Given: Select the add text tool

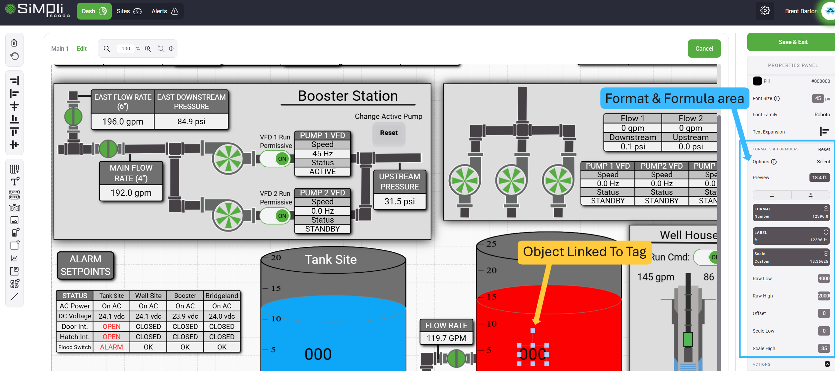Looking at the screenshot, I should point(15,182).
